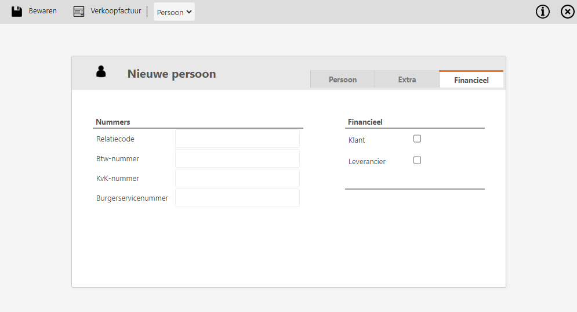The height and width of the screenshot is (312, 577).
Task: Focus the Relatiecode input field
Action: coord(237,139)
